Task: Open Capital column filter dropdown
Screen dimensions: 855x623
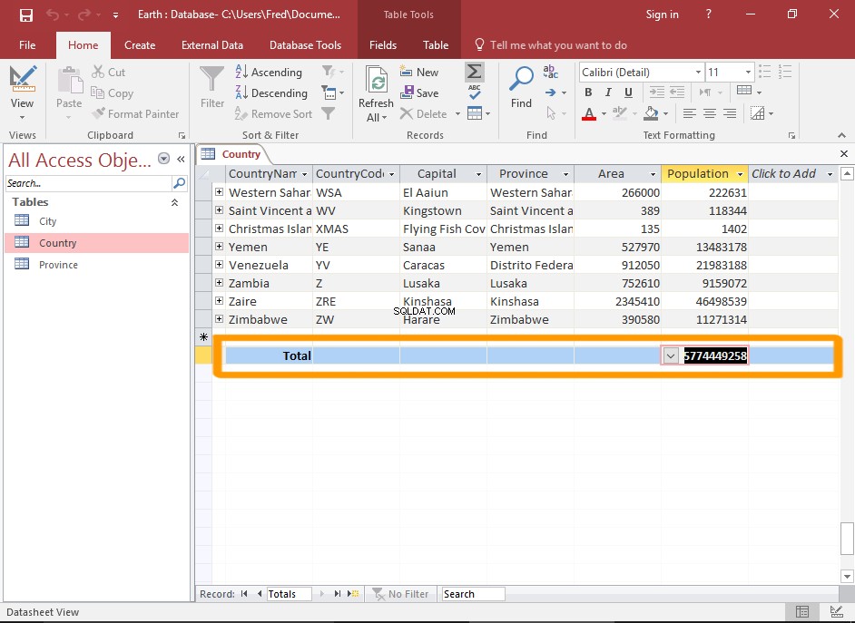Action: click(478, 174)
